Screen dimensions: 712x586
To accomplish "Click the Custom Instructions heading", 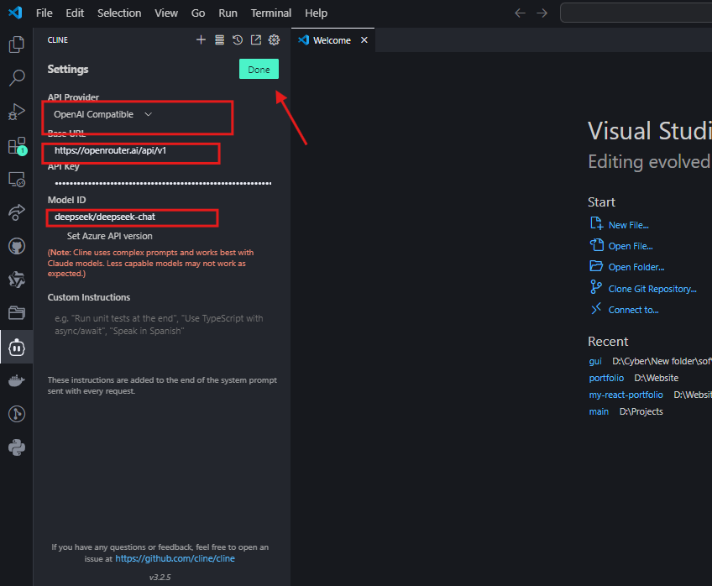I will pyautogui.click(x=89, y=297).
